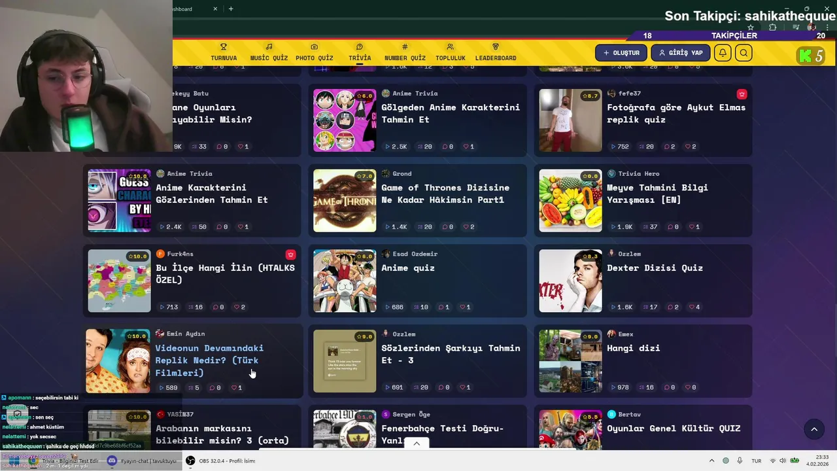This screenshot has width=837, height=471.
Task: Open the Anime quiz by Esad Ozdemir
Action: point(408,268)
